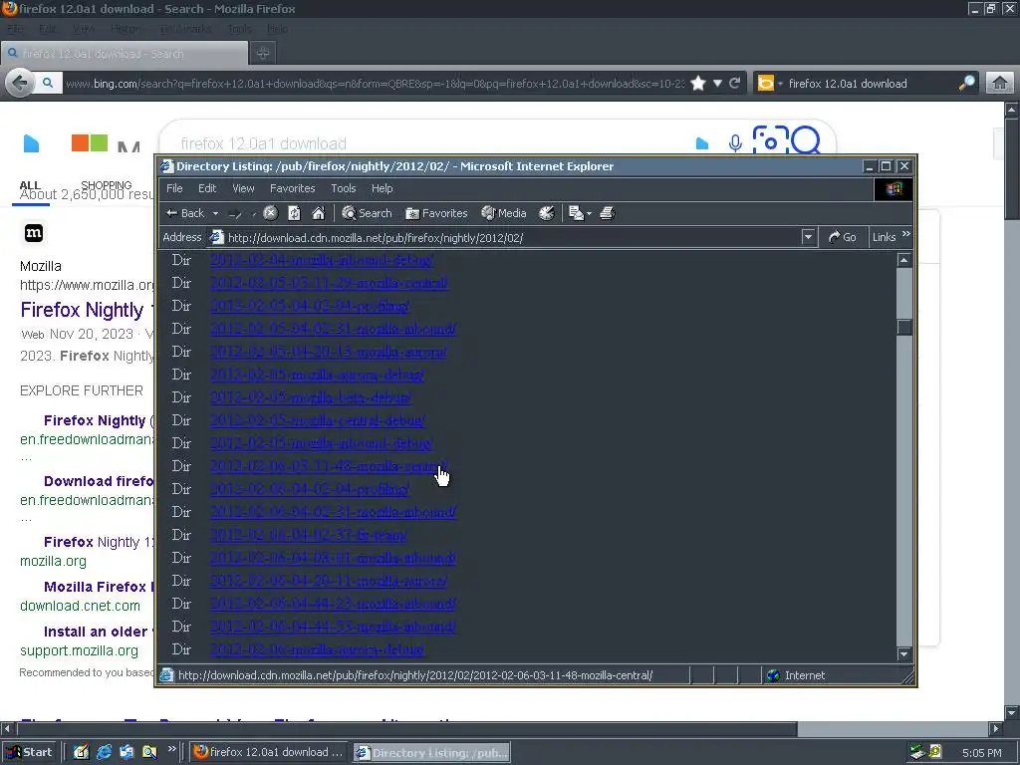The width and height of the screenshot is (1020, 765).
Task: Open 2012-02-05-03-11-29-mozilla-central directory
Action: coord(329,283)
